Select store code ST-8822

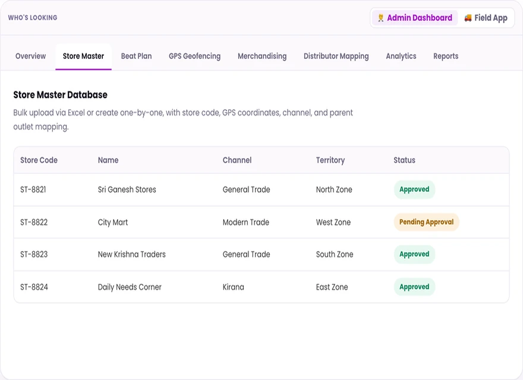(34, 222)
